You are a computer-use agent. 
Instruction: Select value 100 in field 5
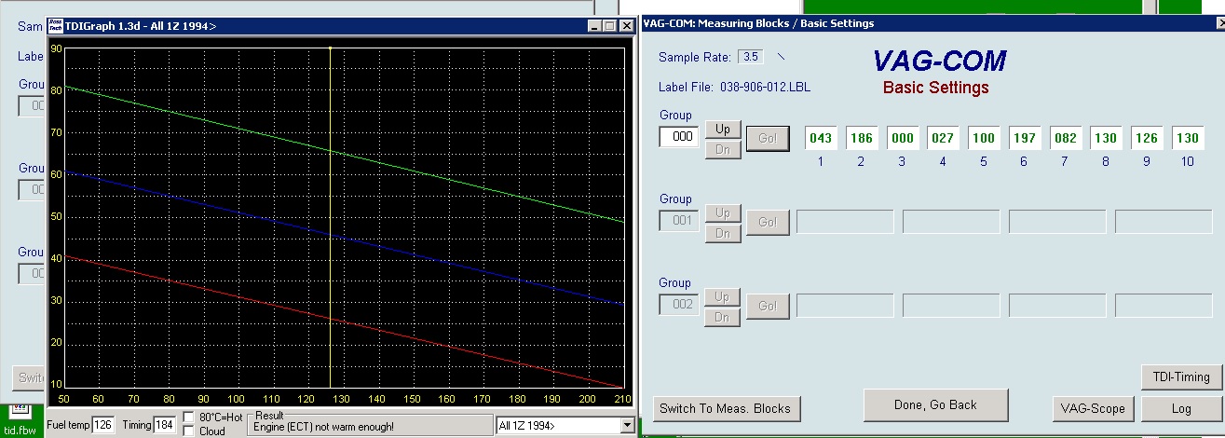tap(984, 138)
